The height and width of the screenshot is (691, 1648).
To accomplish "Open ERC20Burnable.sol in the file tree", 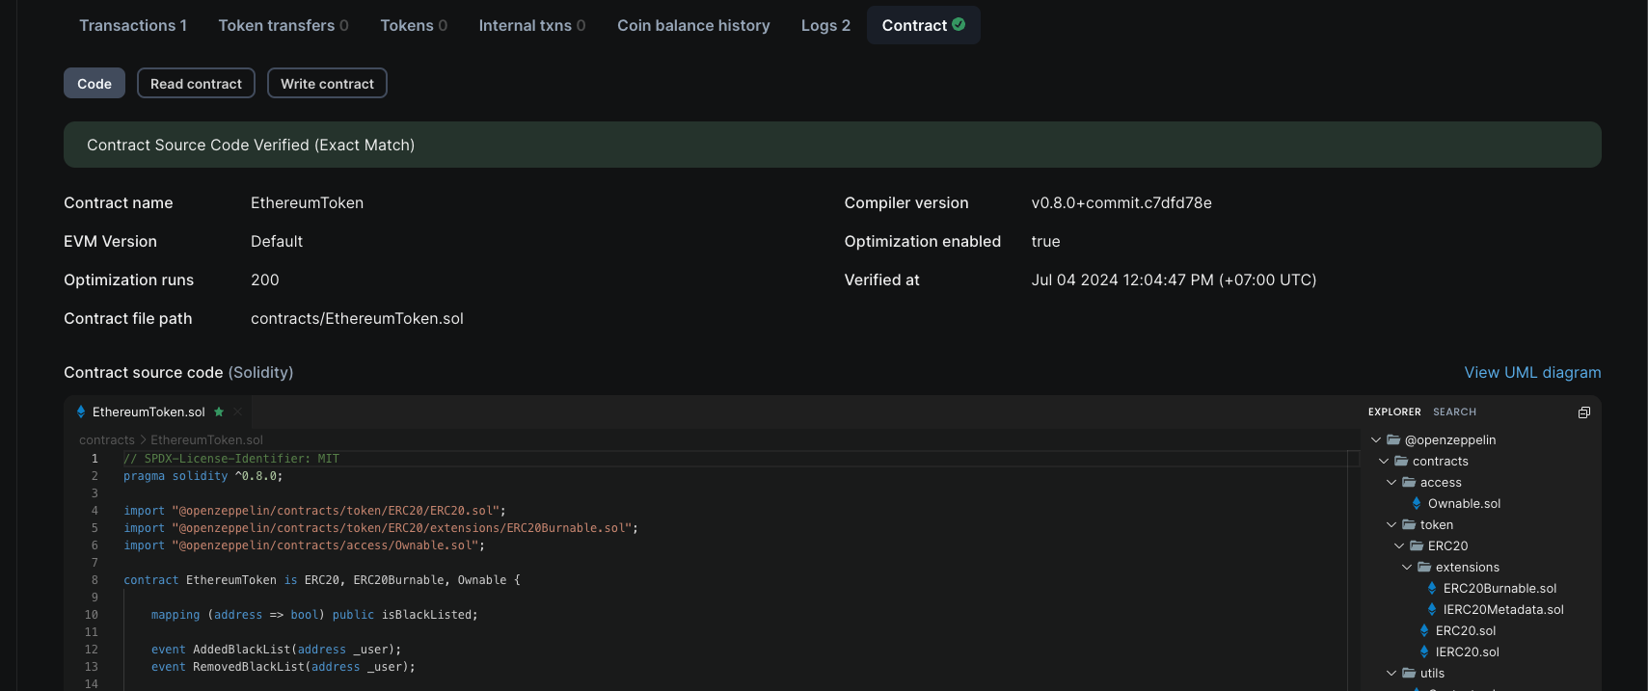I will click(x=1499, y=588).
